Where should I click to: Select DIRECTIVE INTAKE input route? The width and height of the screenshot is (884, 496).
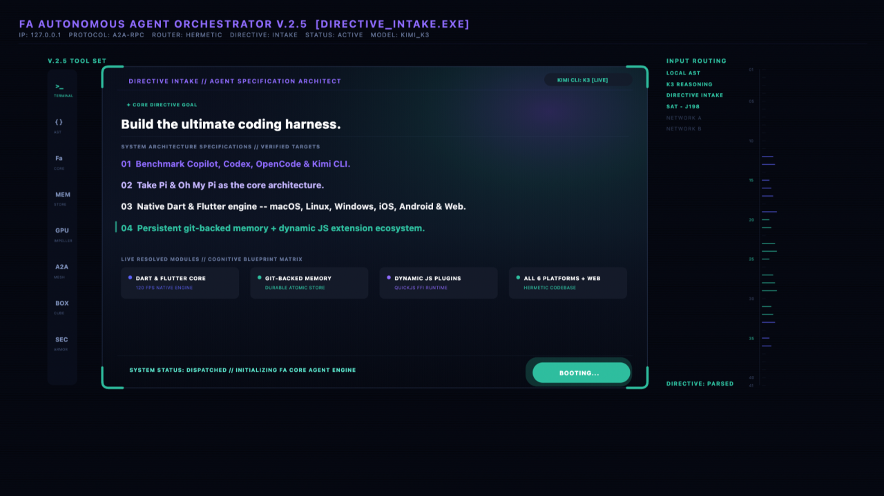pos(695,95)
